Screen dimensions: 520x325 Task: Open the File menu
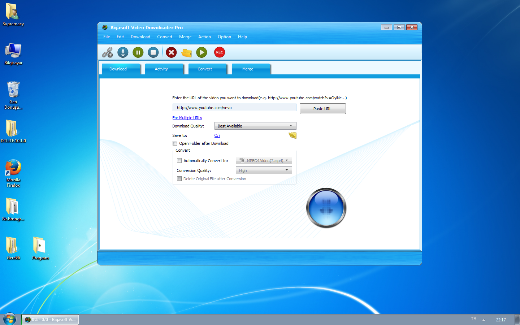point(107,37)
